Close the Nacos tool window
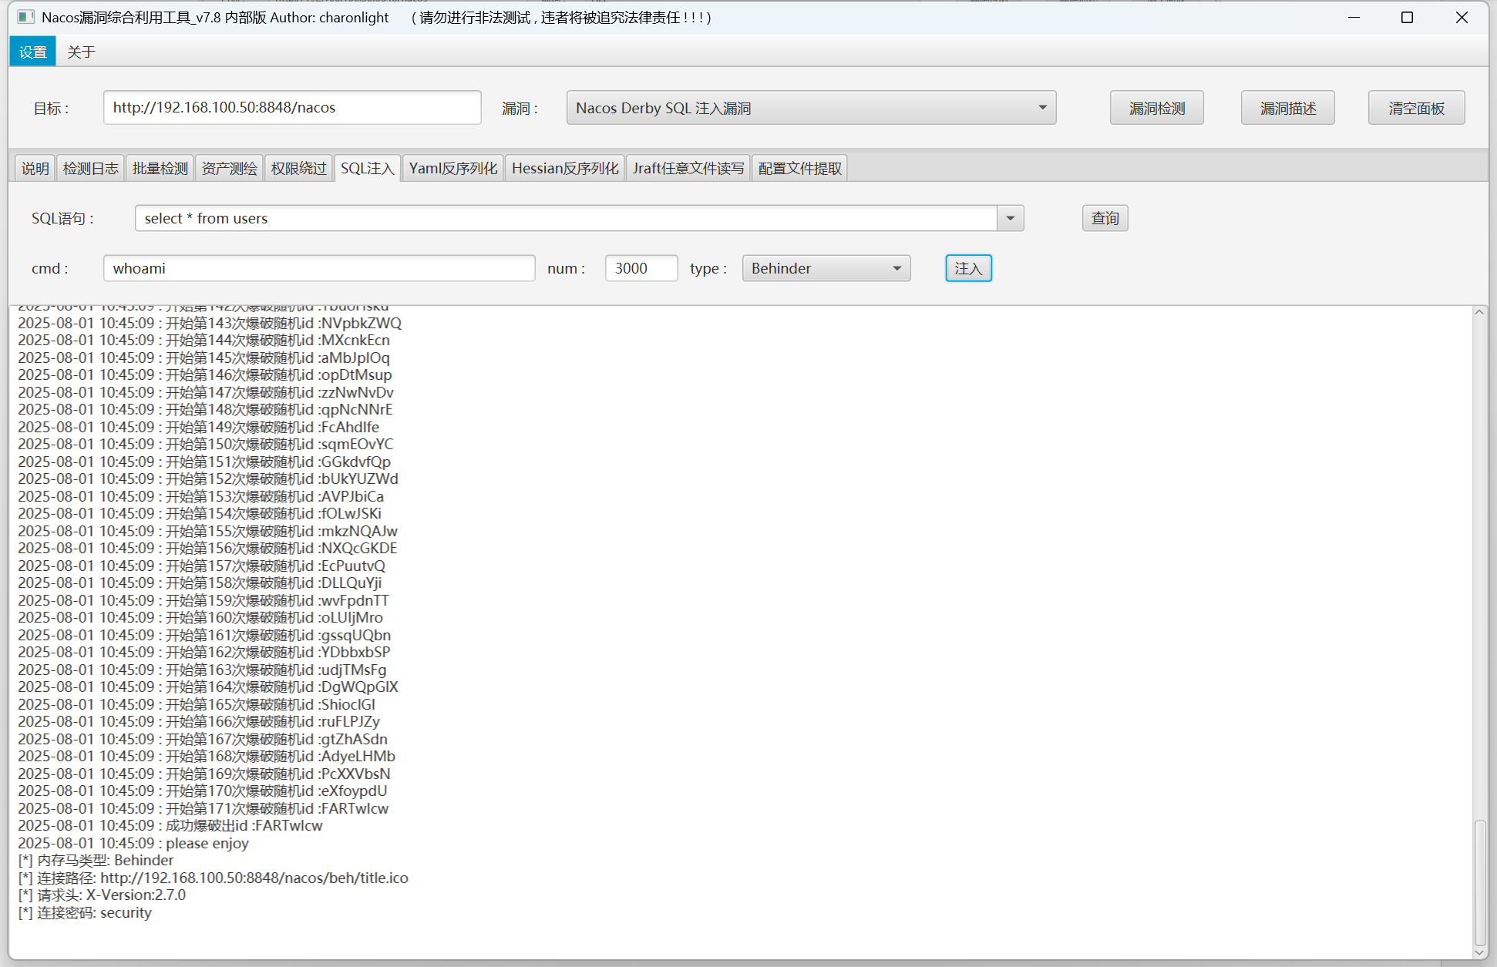The image size is (1497, 967). pos(1462,17)
